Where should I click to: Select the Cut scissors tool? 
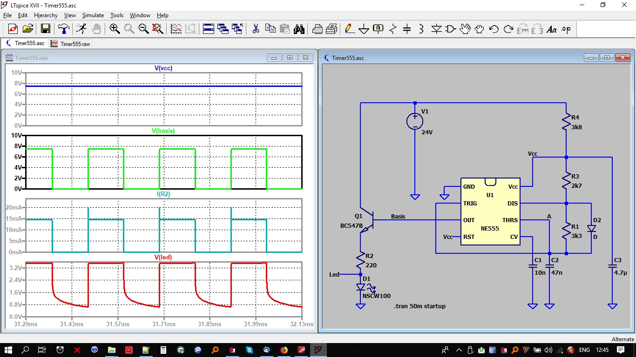click(256, 29)
